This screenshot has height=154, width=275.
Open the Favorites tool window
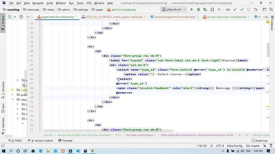point(3,126)
